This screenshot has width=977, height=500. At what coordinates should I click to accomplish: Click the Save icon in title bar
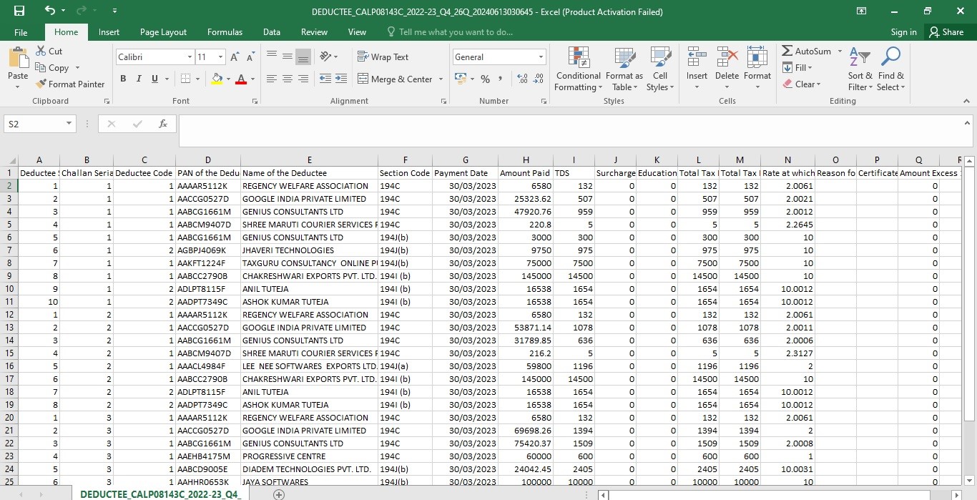point(19,11)
